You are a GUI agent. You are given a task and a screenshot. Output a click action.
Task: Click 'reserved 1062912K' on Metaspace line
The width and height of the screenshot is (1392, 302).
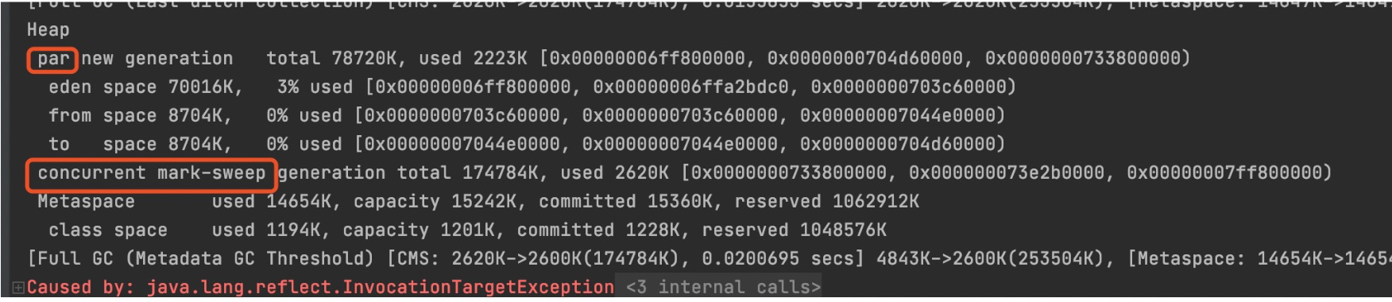click(827, 202)
